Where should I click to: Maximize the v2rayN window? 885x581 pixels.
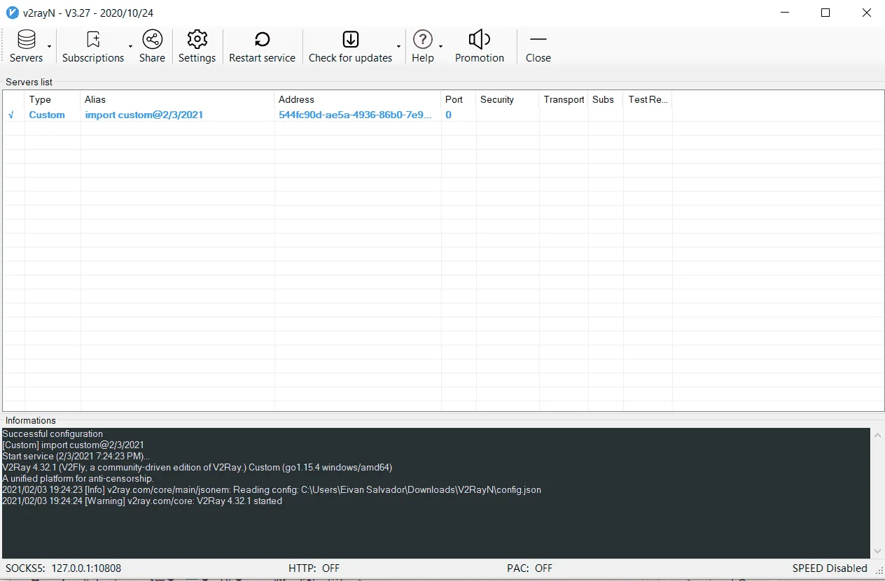click(825, 13)
